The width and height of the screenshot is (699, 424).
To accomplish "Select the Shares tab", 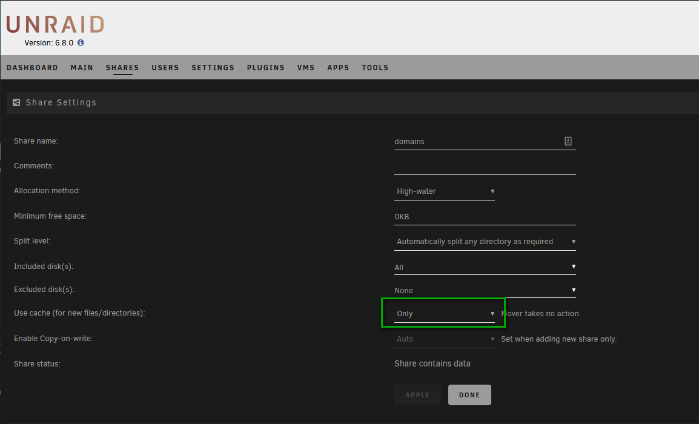I will 122,68.
